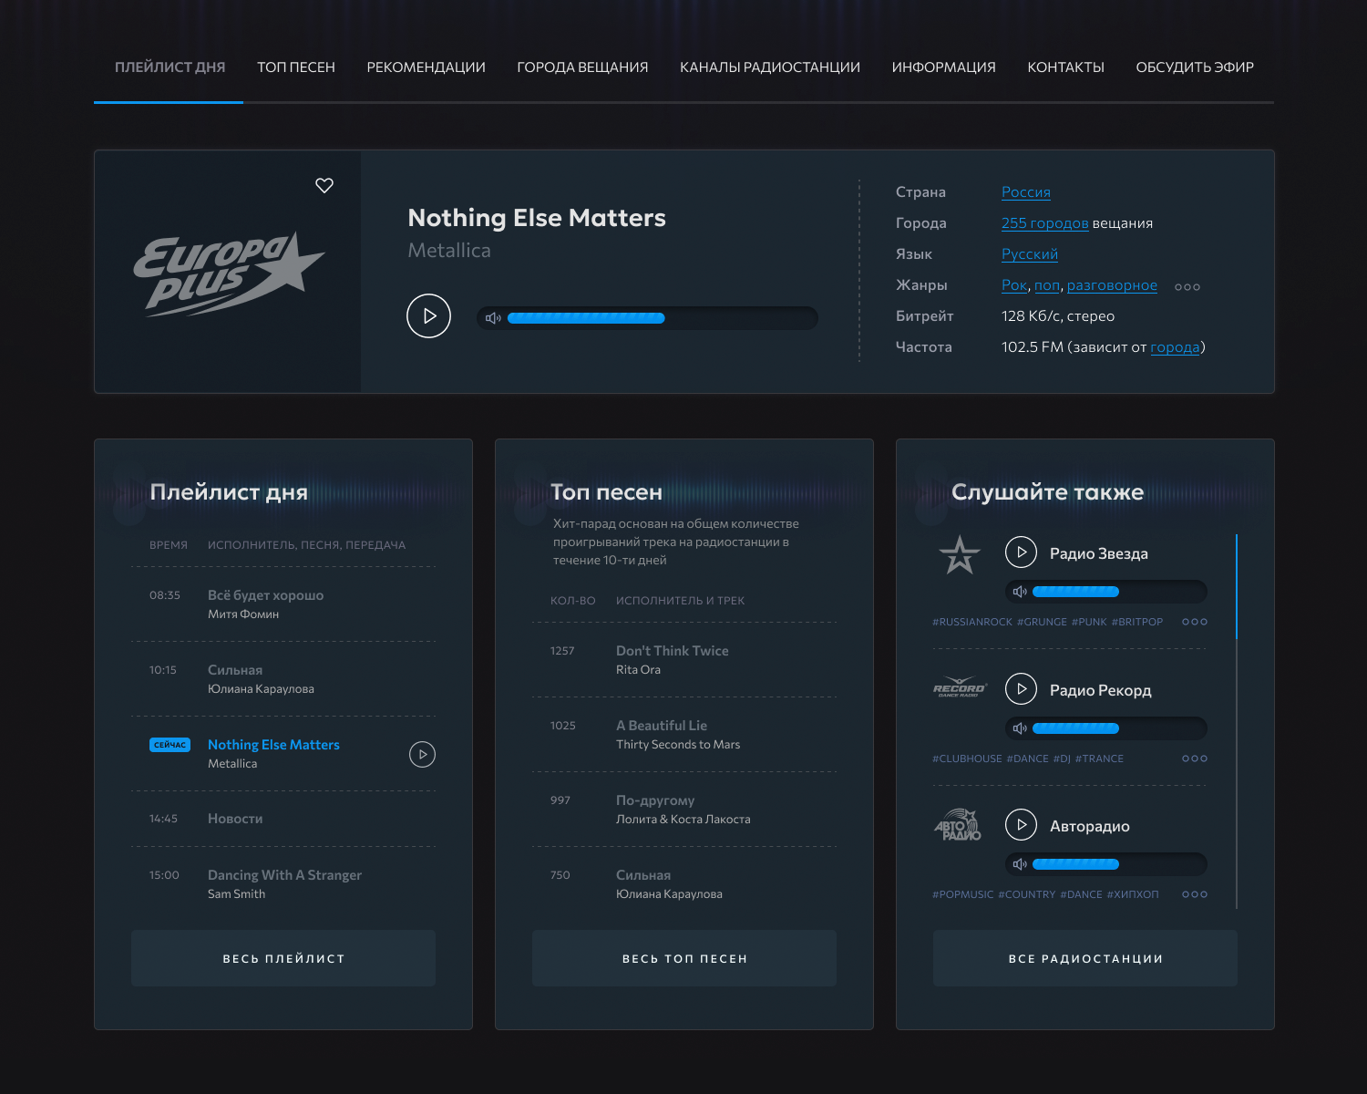1367x1094 pixels.
Task: Play Радио Рекорд station
Action: (1021, 689)
